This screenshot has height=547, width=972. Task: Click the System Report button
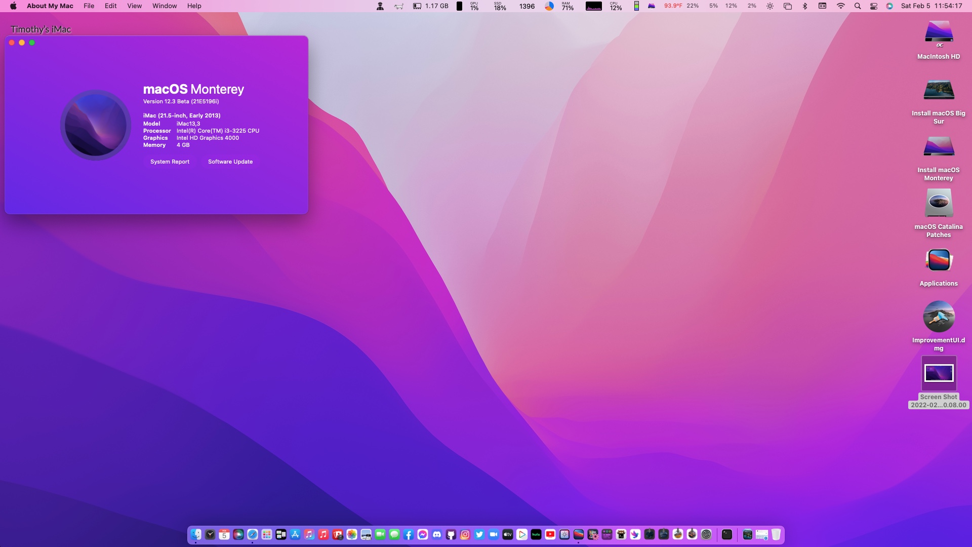point(170,162)
